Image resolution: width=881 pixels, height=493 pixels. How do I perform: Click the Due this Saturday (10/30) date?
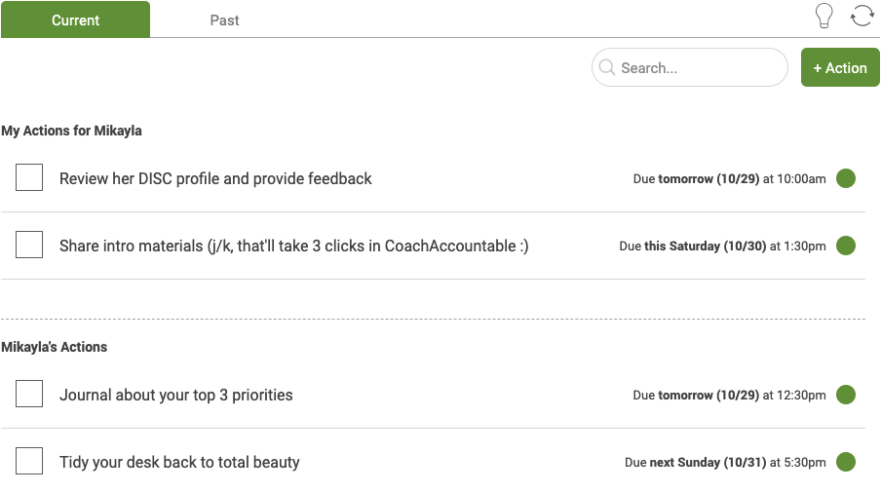[722, 246]
